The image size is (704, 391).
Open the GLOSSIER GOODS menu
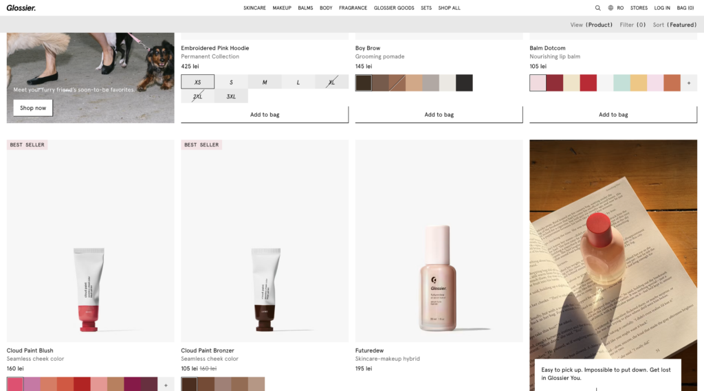tap(394, 8)
